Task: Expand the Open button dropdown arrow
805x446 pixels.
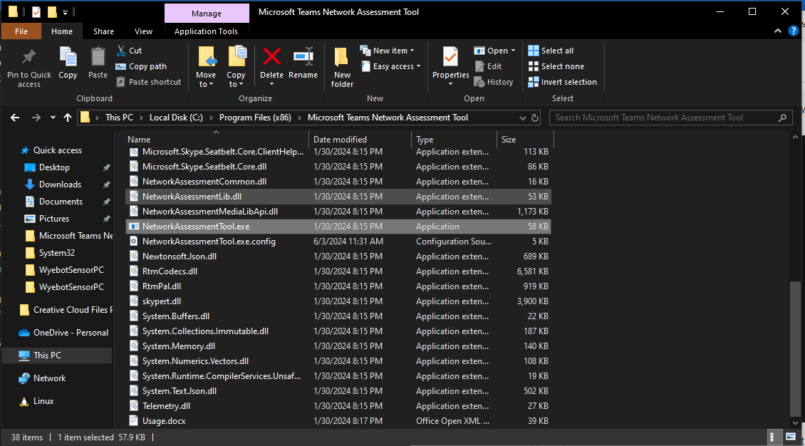Action: 513,51
